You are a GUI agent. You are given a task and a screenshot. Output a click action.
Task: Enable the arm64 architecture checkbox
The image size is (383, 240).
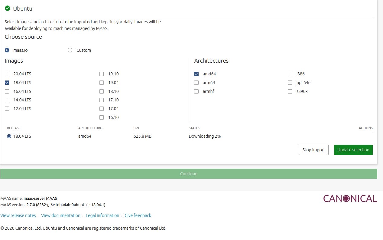(196, 83)
